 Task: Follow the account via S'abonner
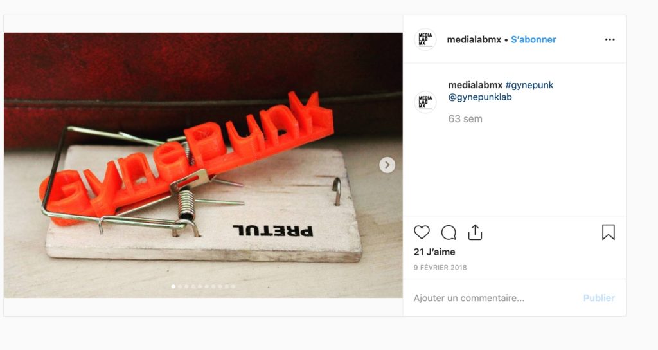point(533,39)
